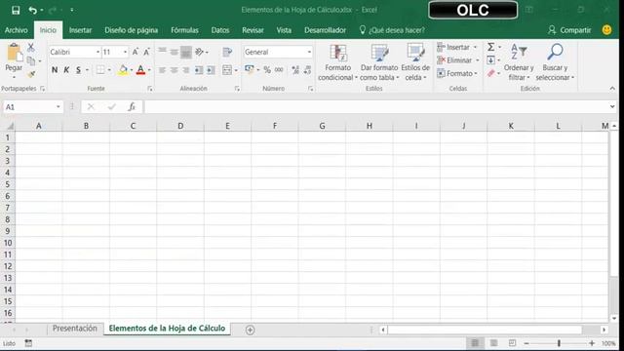Open Eliminar cells dropdown arrow
The width and height of the screenshot is (624, 351).
coord(477,60)
